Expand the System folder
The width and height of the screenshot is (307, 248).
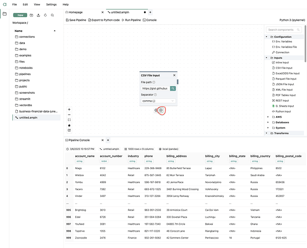(x=268, y=128)
